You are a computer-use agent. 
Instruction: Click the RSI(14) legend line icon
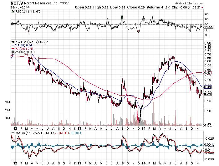pyautogui.click(x=13, y=12)
